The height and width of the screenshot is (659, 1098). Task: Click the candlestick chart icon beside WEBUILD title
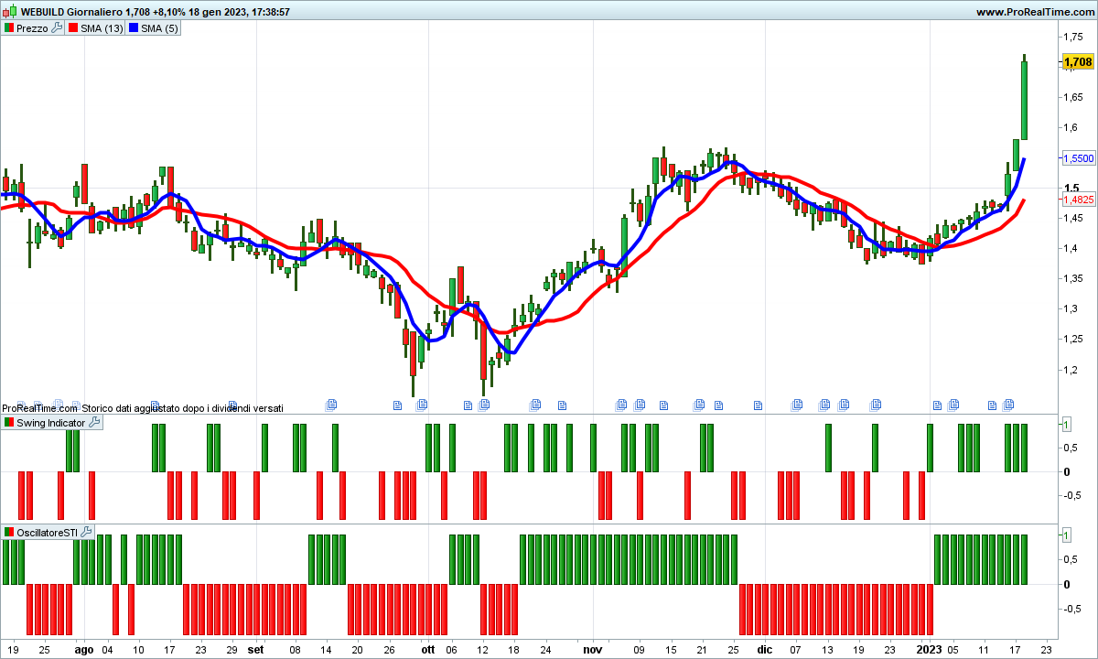coord(10,12)
